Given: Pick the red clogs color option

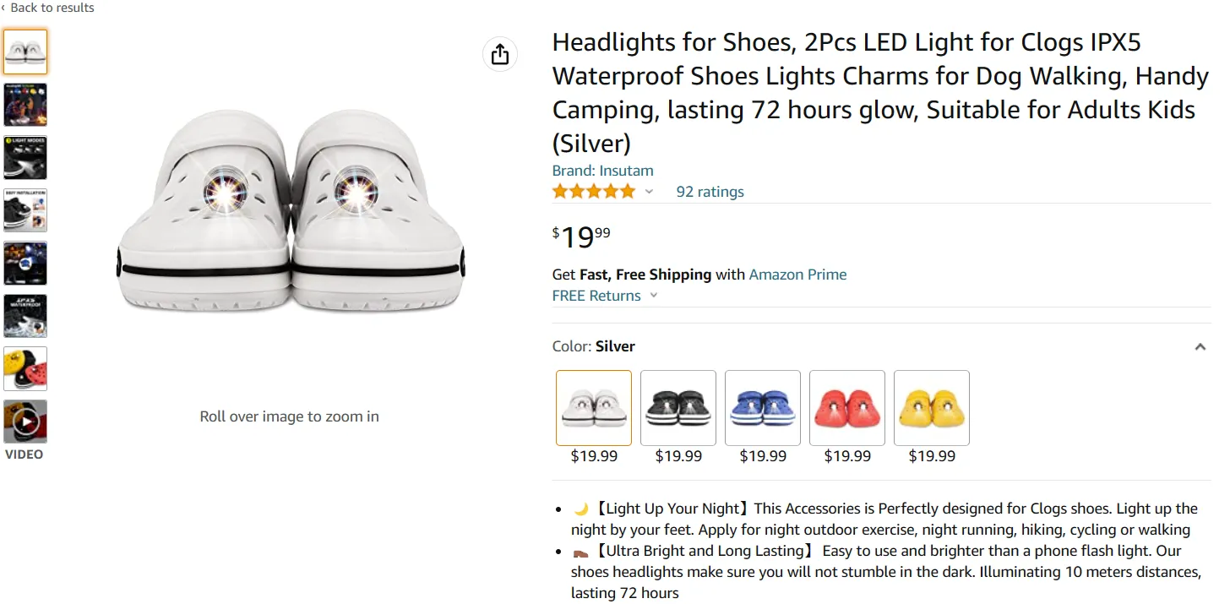Looking at the screenshot, I should pyautogui.click(x=847, y=408).
